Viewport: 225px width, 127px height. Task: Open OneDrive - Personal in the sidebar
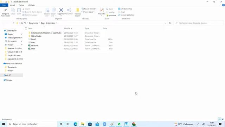(x=14, y=64)
